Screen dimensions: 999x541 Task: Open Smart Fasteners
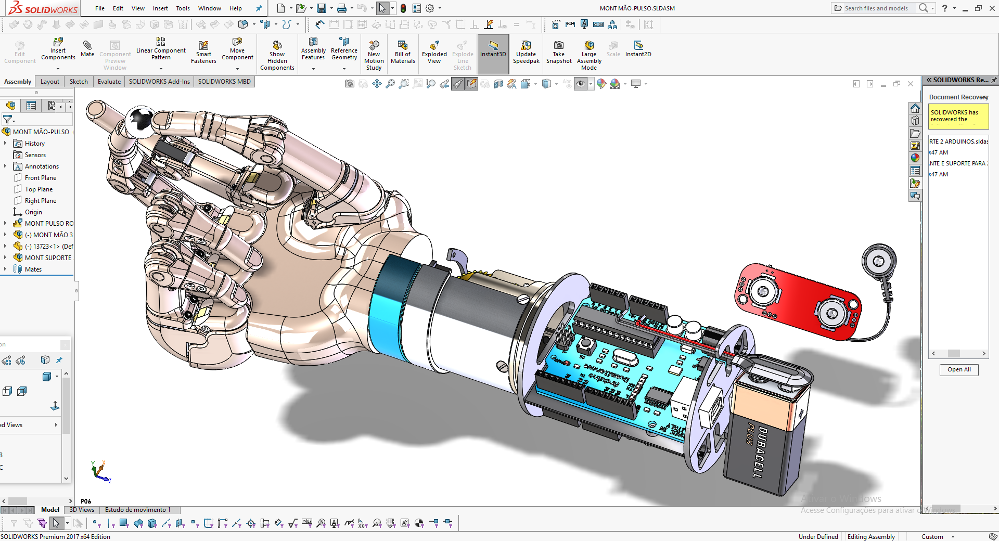point(203,52)
